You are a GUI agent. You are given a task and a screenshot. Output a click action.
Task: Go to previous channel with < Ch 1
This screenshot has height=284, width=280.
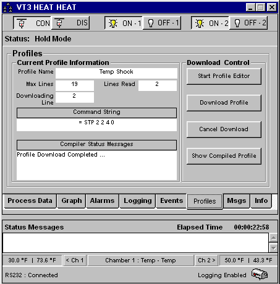(75, 260)
